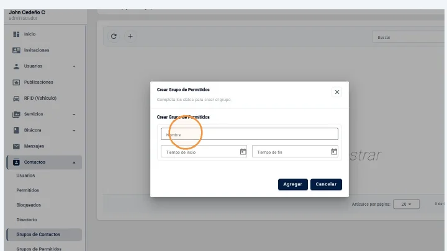Image resolution: width=447 pixels, height=251 pixels.
Task: Select Bloqueados under Contactos
Action: point(29,205)
